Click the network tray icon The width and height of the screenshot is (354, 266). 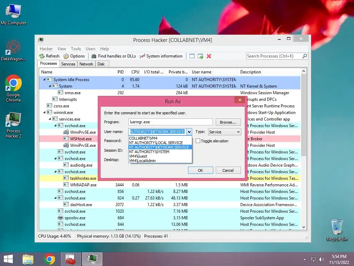click(313, 259)
